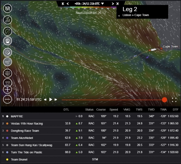The image size is (181, 164).
Task: Sort by Speed column header
Action: point(114,110)
